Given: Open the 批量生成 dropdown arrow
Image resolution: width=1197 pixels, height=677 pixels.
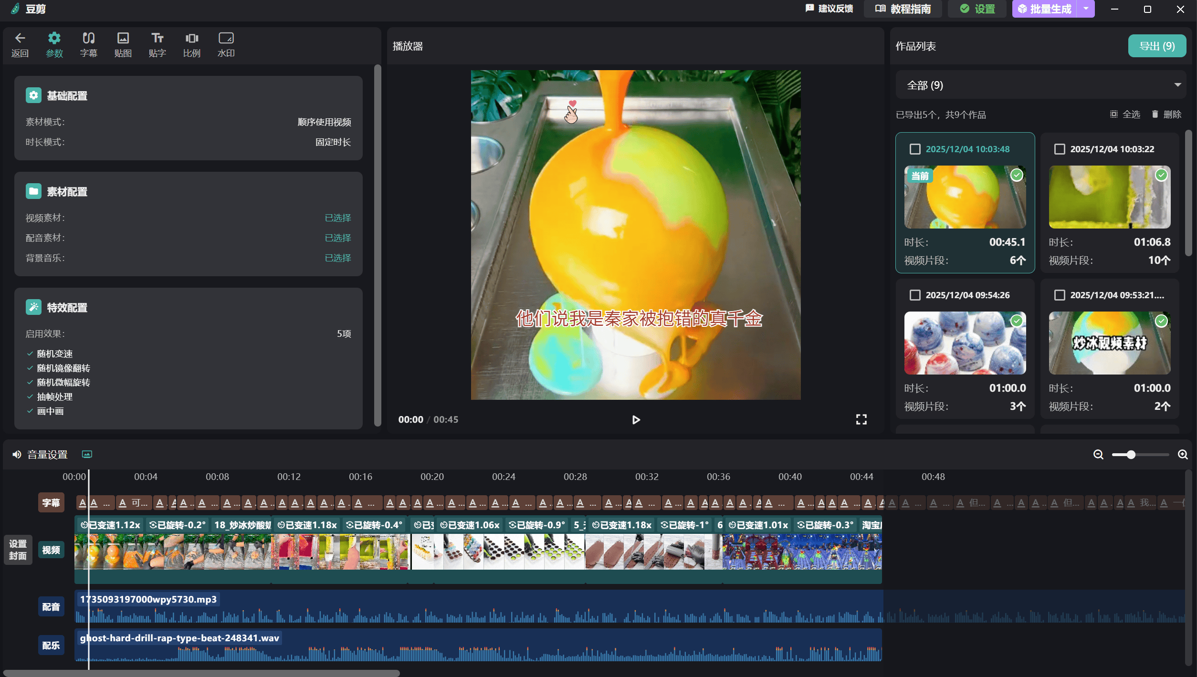Looking at the screenshot, I should 1086,9.
